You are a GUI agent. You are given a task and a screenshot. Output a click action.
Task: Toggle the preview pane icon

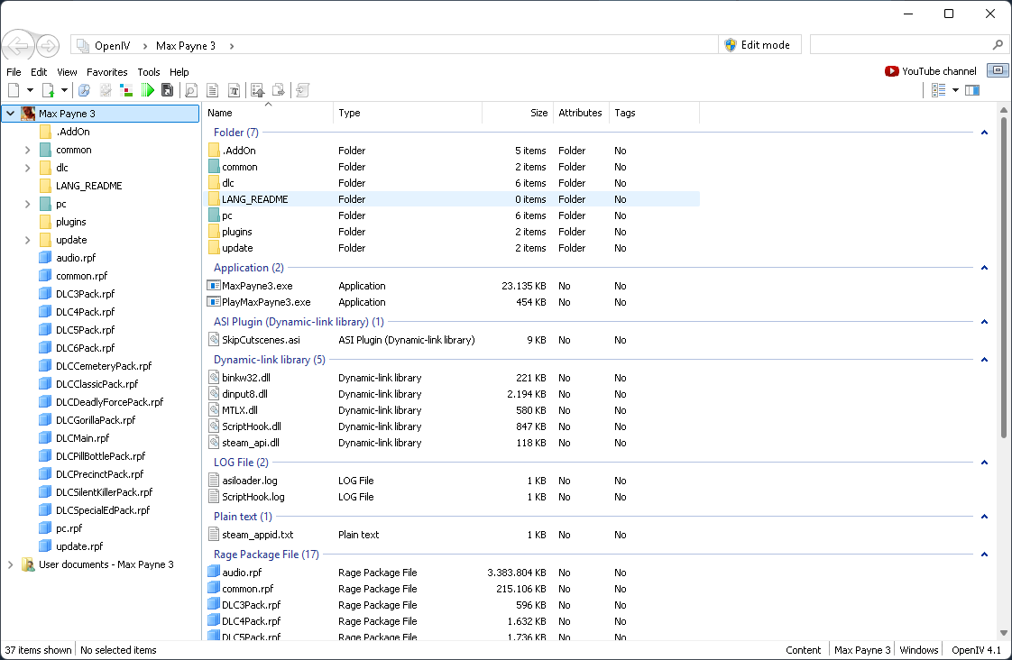point(972,90)
